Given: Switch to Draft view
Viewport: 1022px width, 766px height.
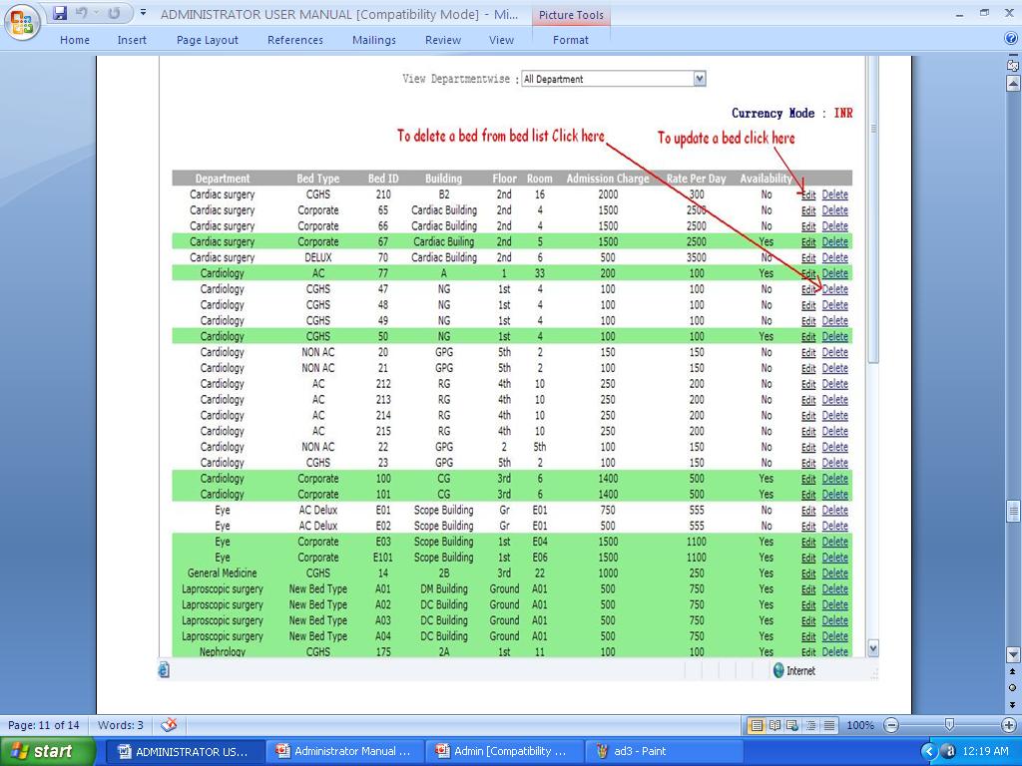Looking at the screenshot, I should click(829, 725).
